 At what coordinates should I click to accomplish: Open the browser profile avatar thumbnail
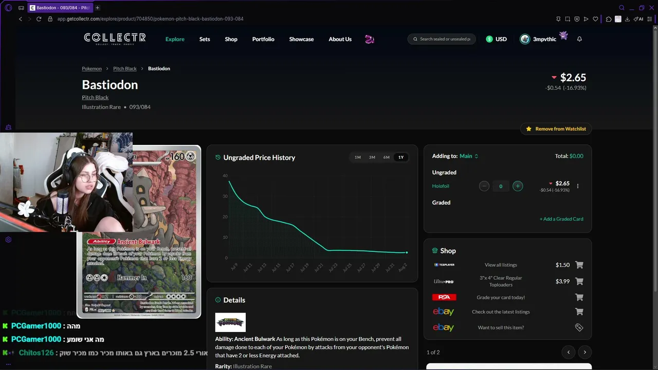(618, 19)
